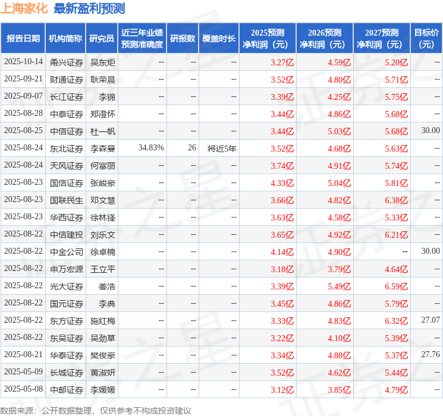Select analyst 张峻豪 cell
This screenshot has height=416, width=443.
[102, 183]
